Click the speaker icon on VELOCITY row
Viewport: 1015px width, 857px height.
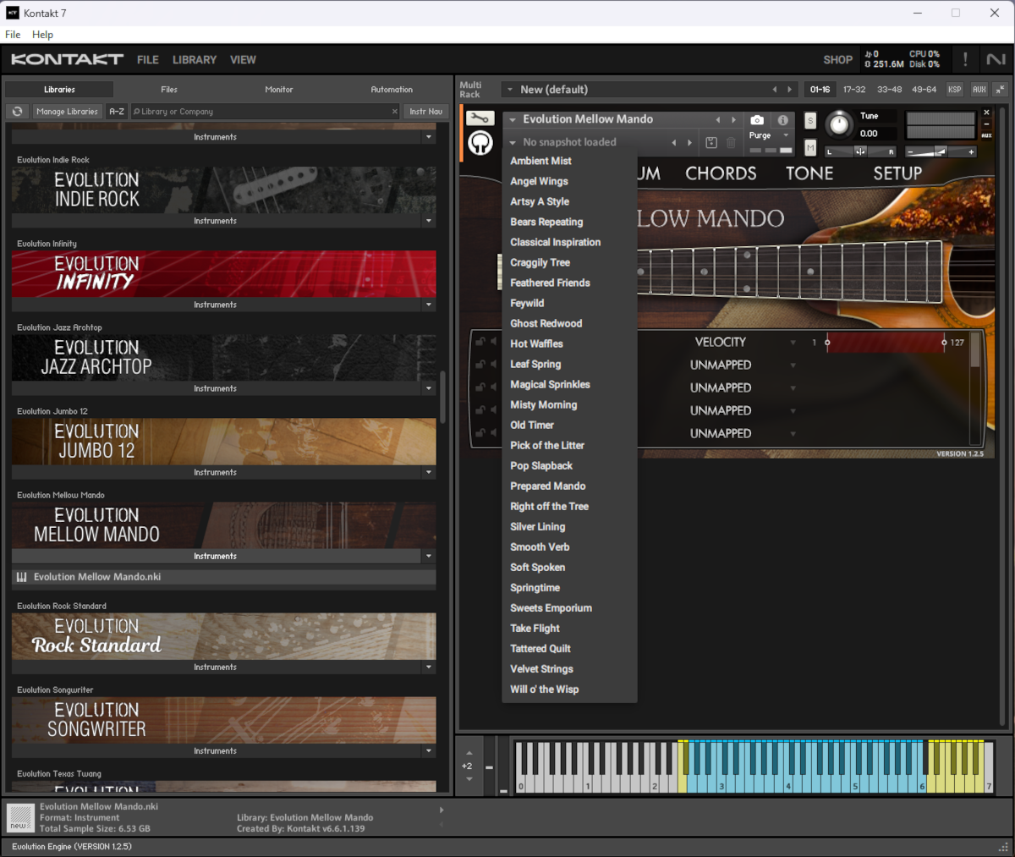pos(492,342)
